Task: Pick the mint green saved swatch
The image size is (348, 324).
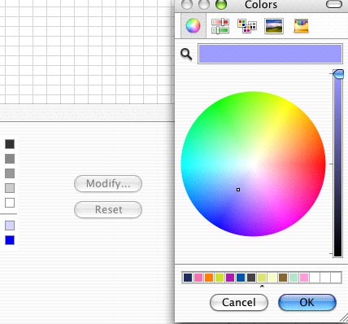Action: click(x=294, y=278)
